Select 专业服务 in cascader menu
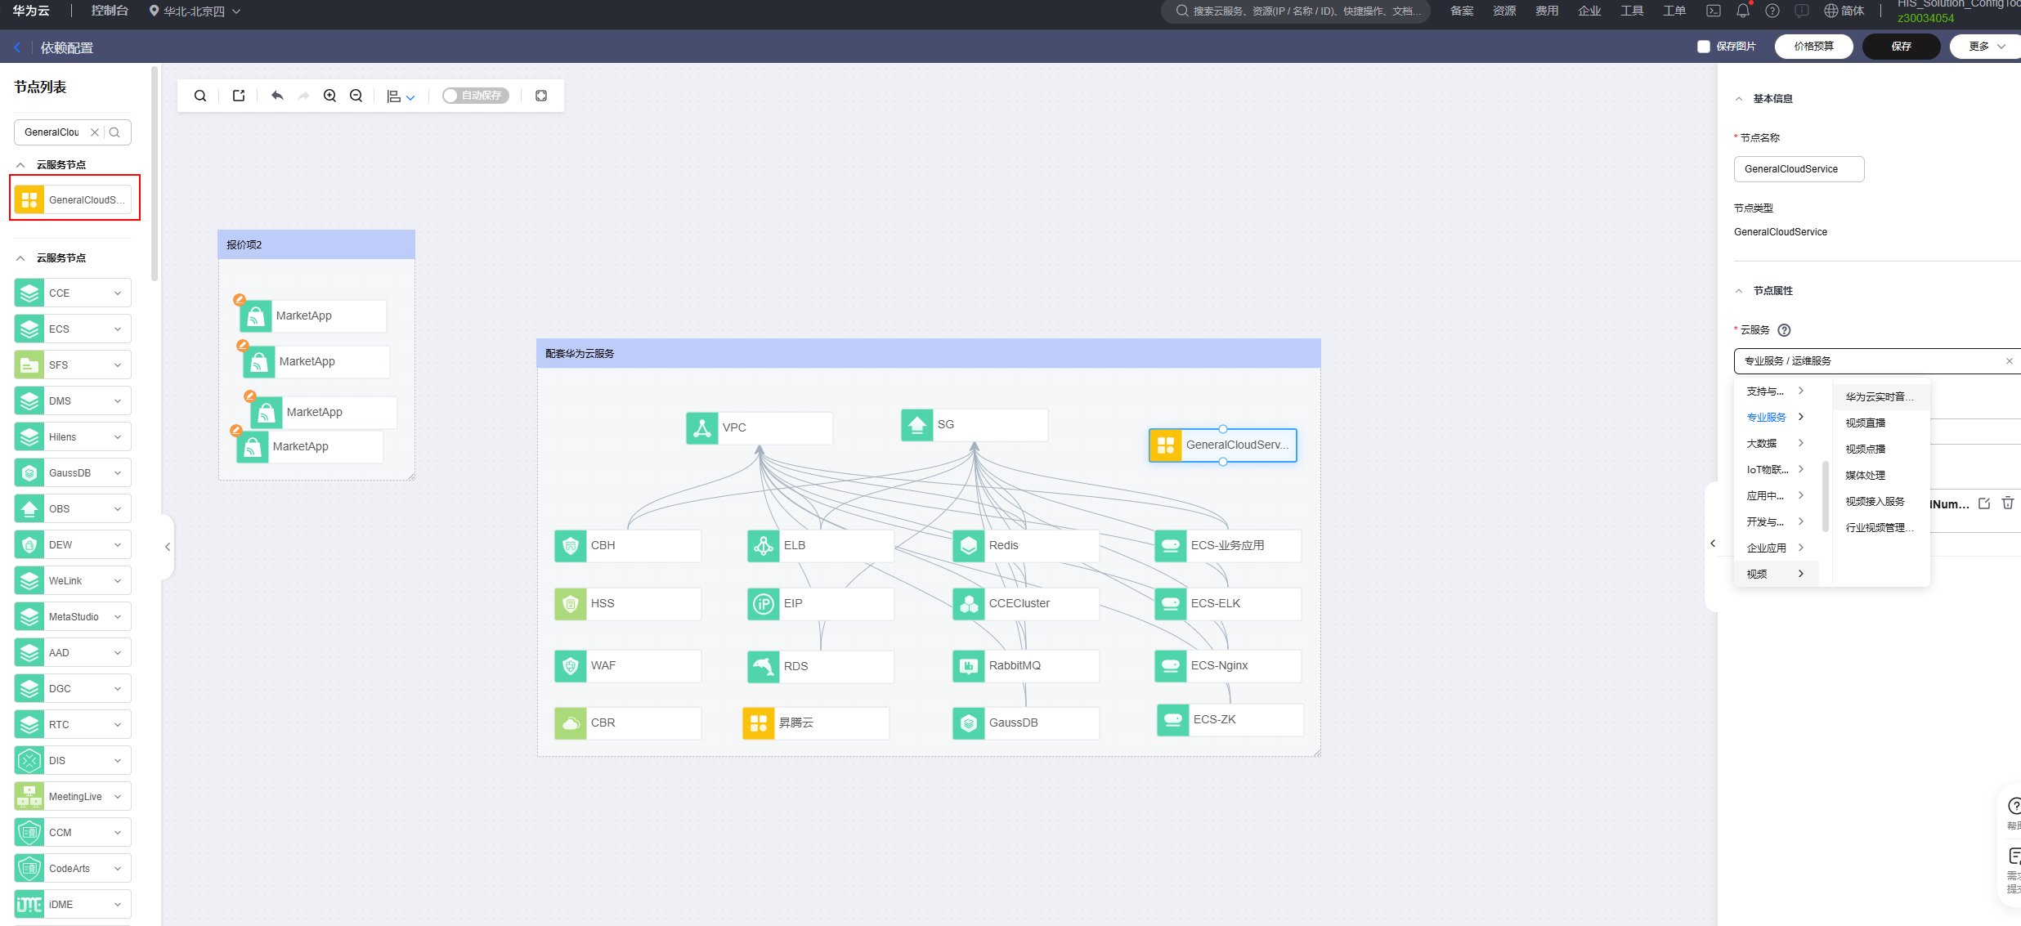Viewport: 2021px width, 926px height. 1776,418
